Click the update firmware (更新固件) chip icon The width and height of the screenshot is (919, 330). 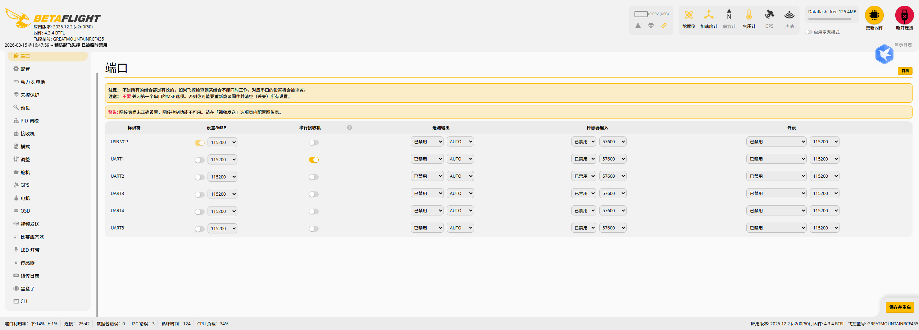point(874,15)
